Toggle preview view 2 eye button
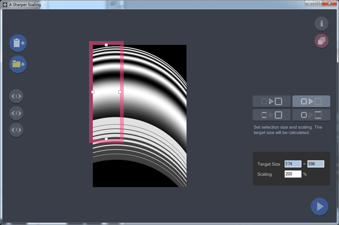This screenshot has height=225, width=339. coord(16,113)
